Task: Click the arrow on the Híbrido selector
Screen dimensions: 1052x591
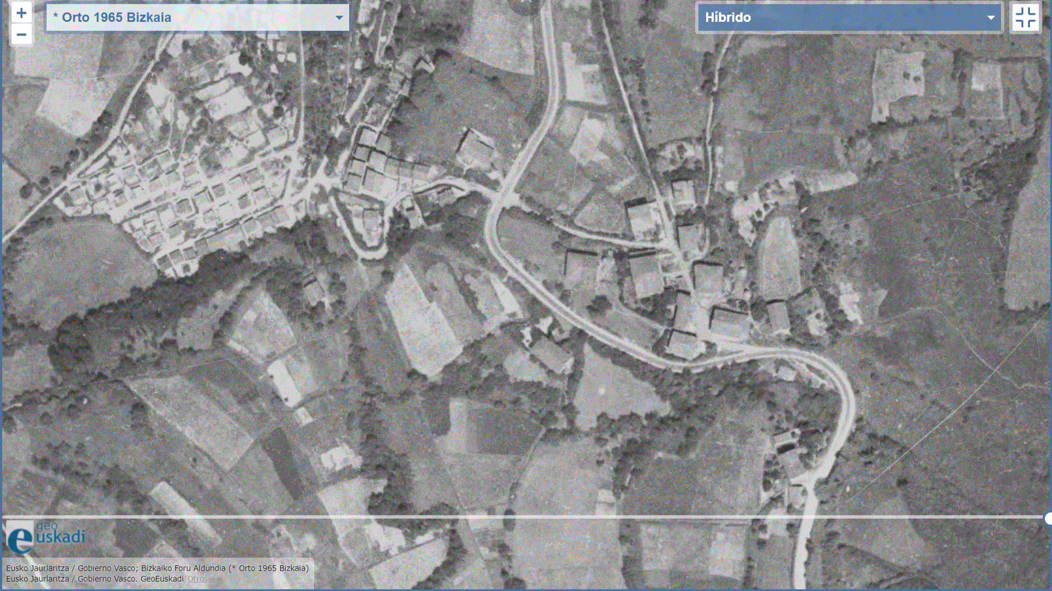Action: 991,18
